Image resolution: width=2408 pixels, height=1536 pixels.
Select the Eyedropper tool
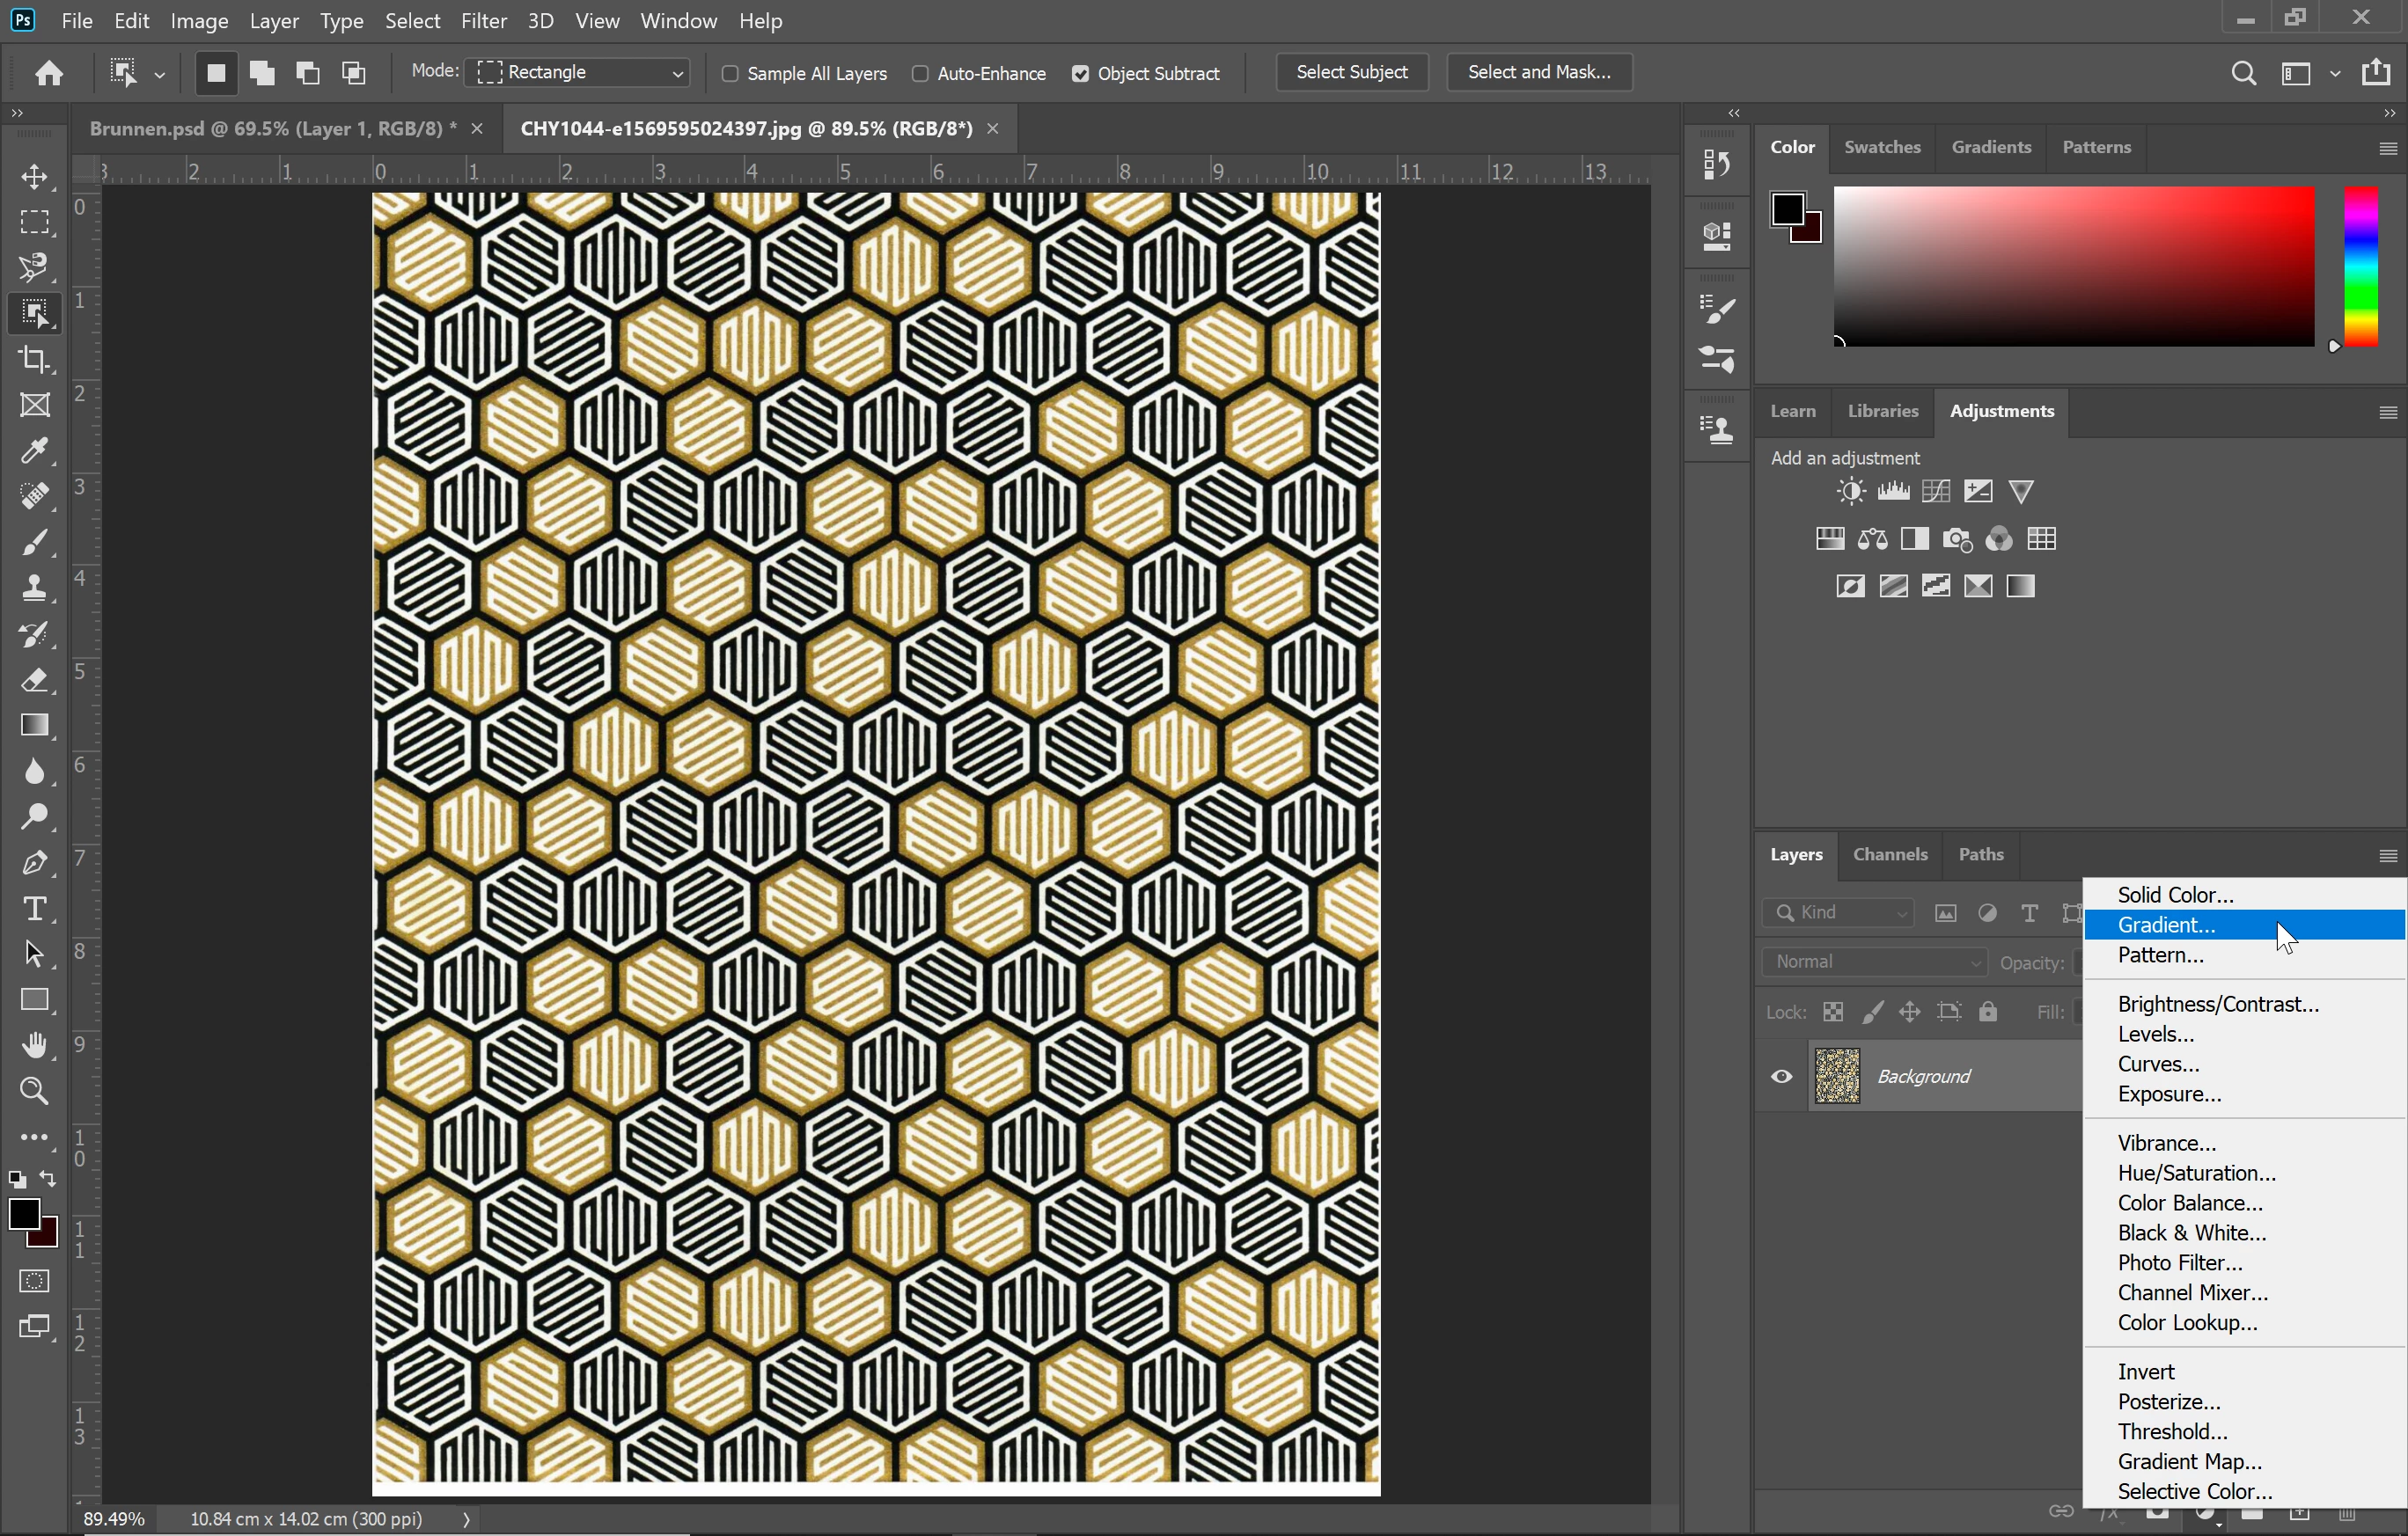(x=35, y=450)
